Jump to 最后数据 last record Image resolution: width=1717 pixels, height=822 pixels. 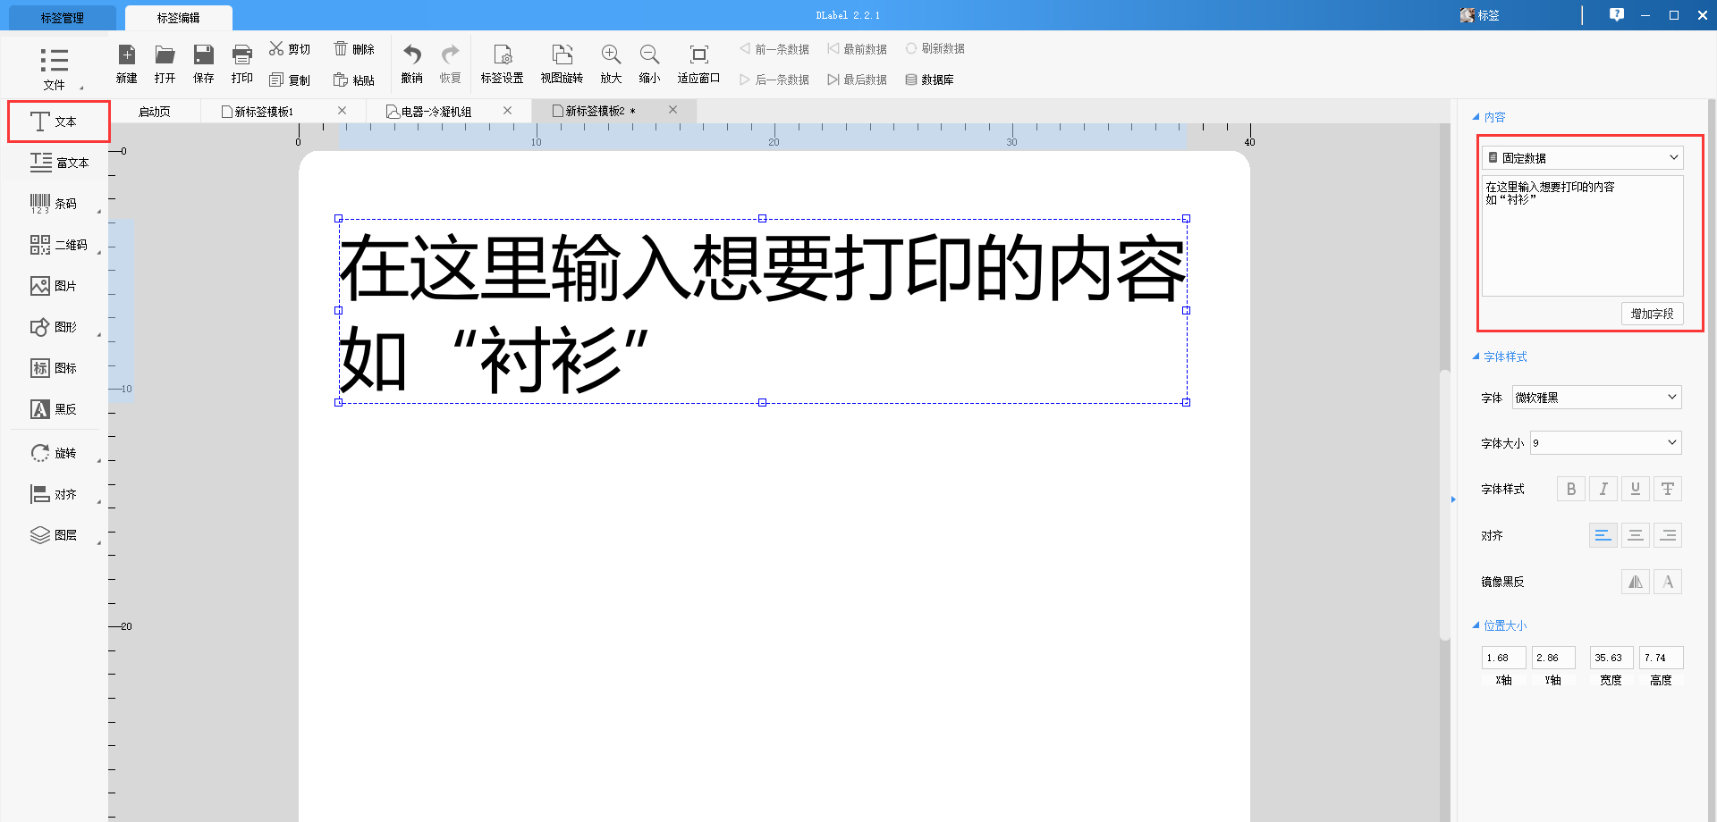click(857, 80)
